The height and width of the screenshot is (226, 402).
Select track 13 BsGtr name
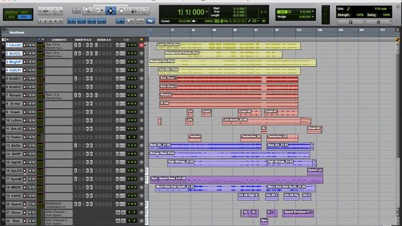pos(14,146)
